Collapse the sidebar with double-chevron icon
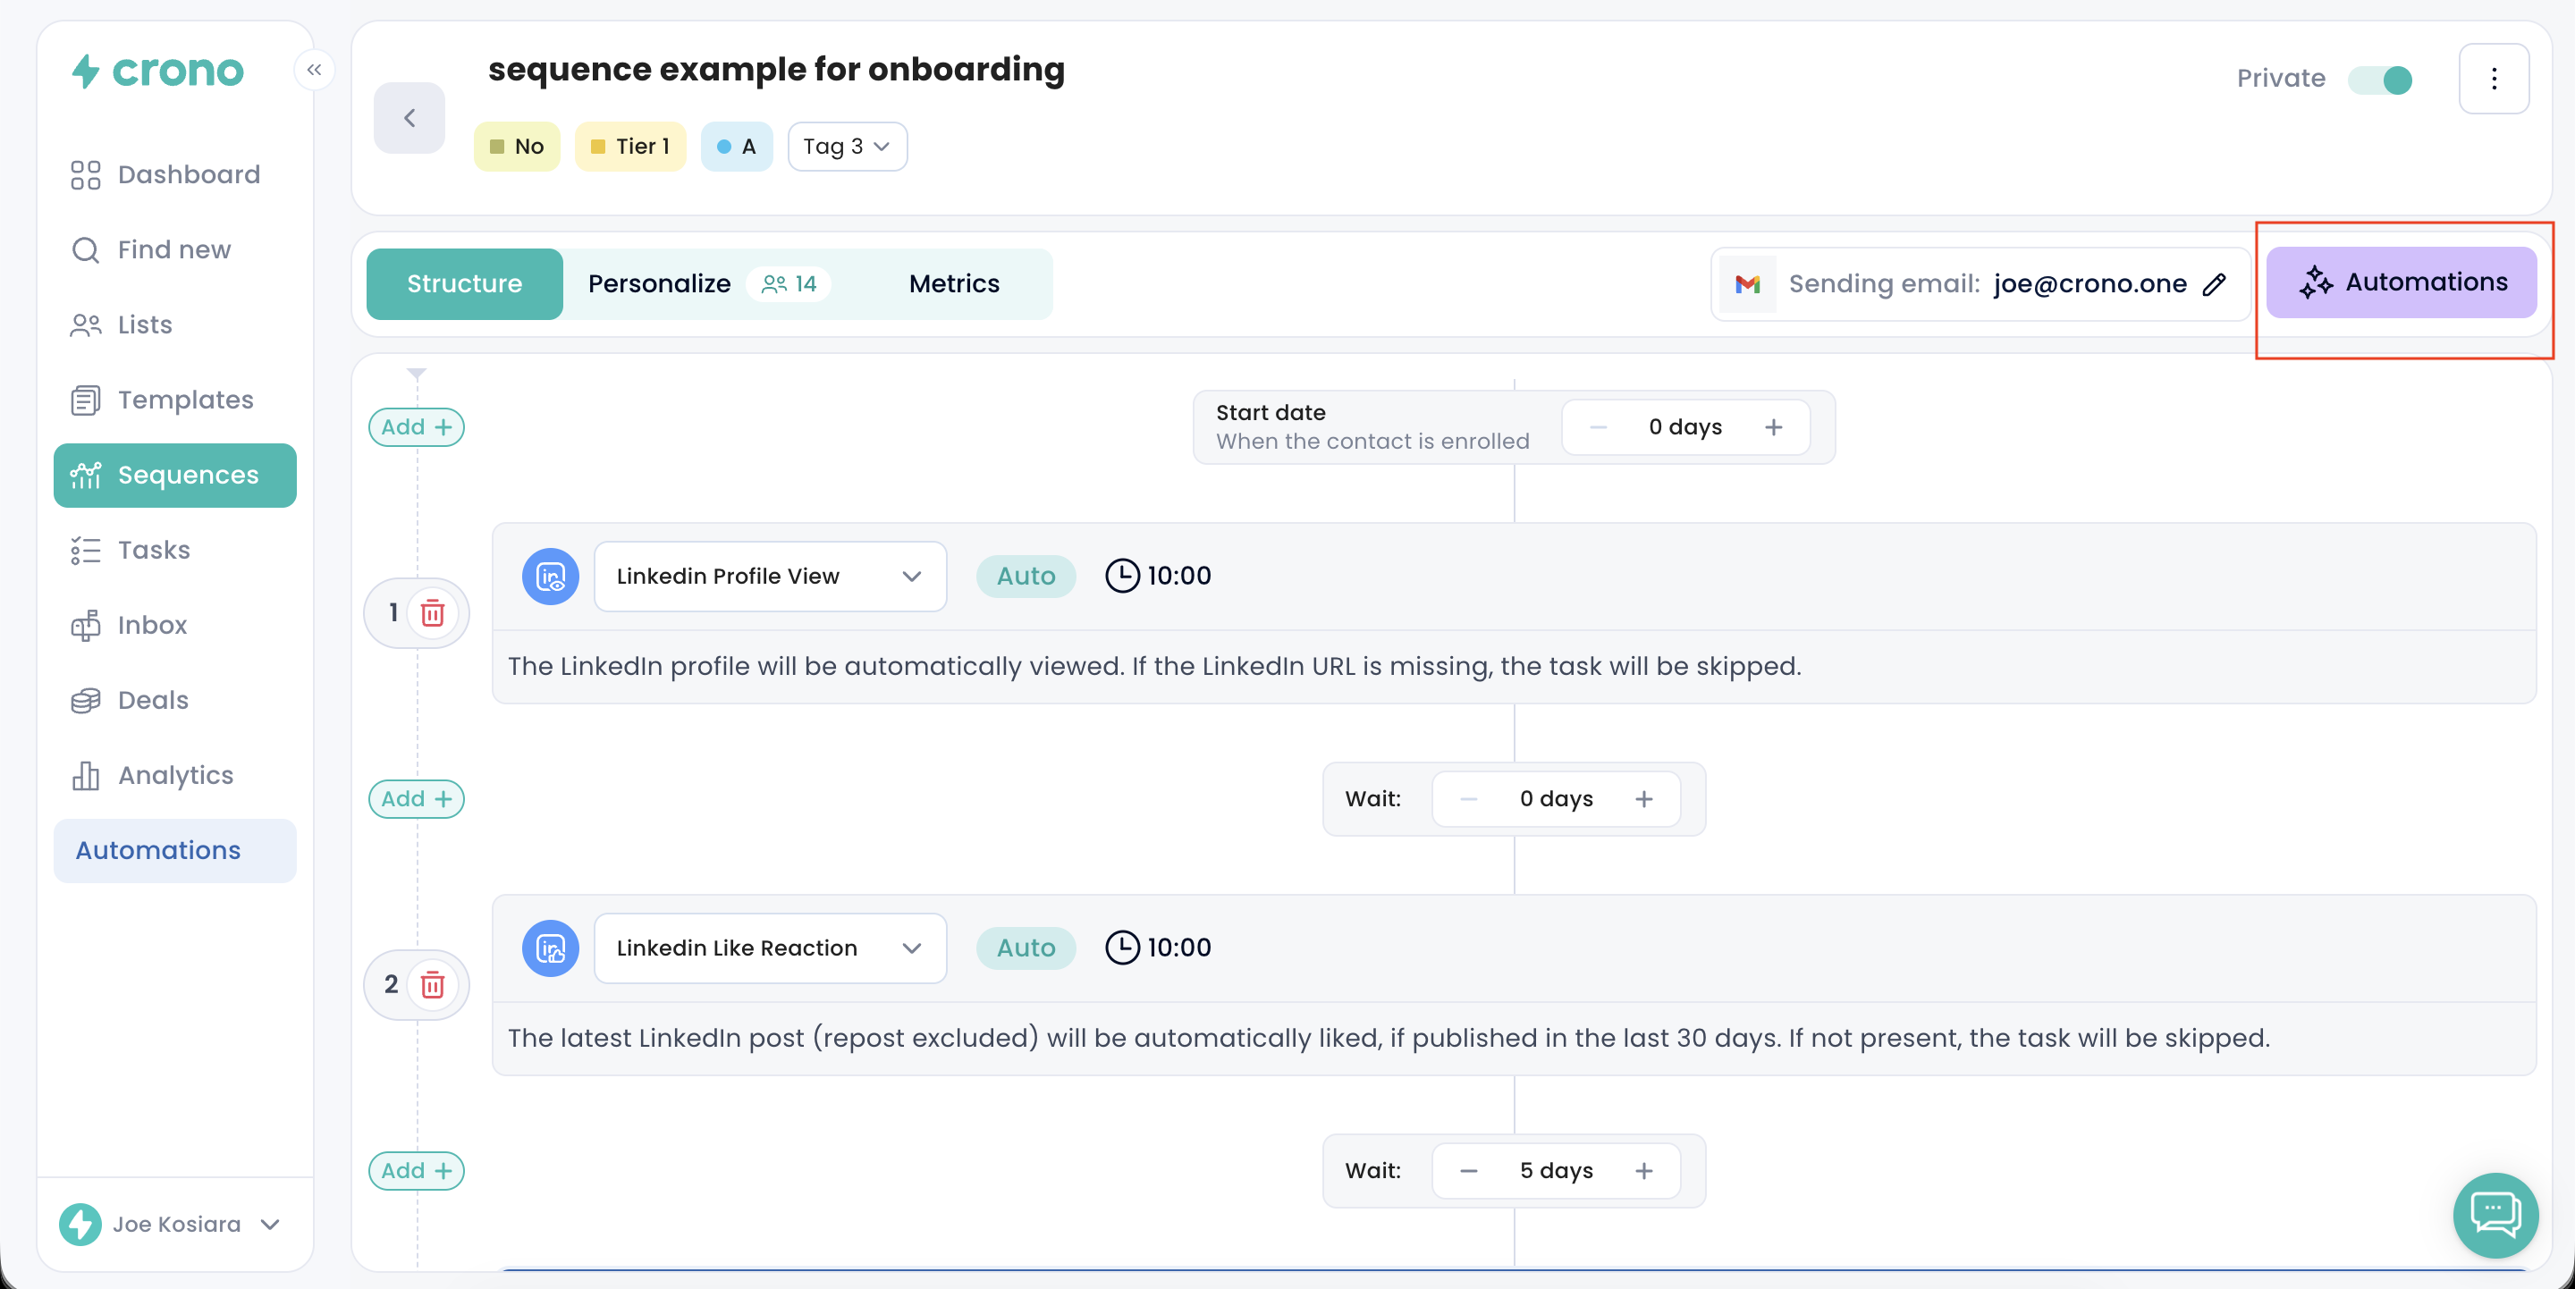Viewport: 2575px width, 1289px height. pos(314,70)
